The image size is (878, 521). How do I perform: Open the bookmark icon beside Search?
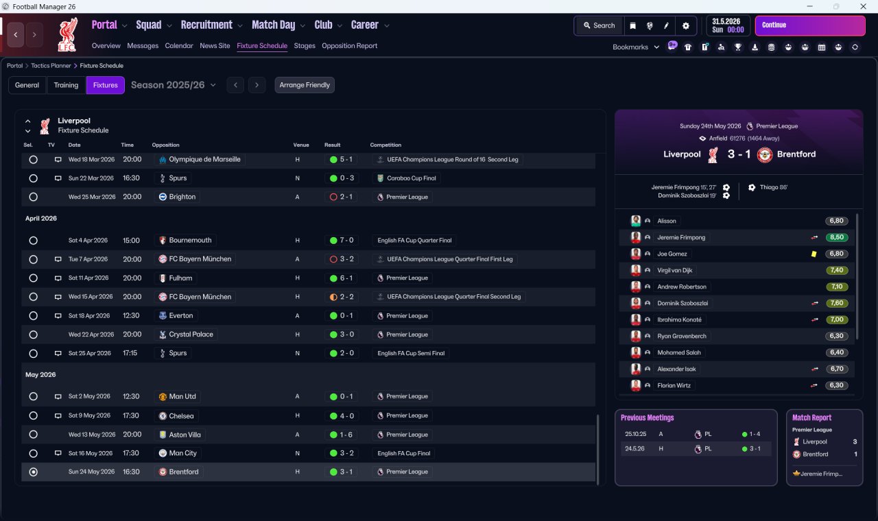coord(632,25)
